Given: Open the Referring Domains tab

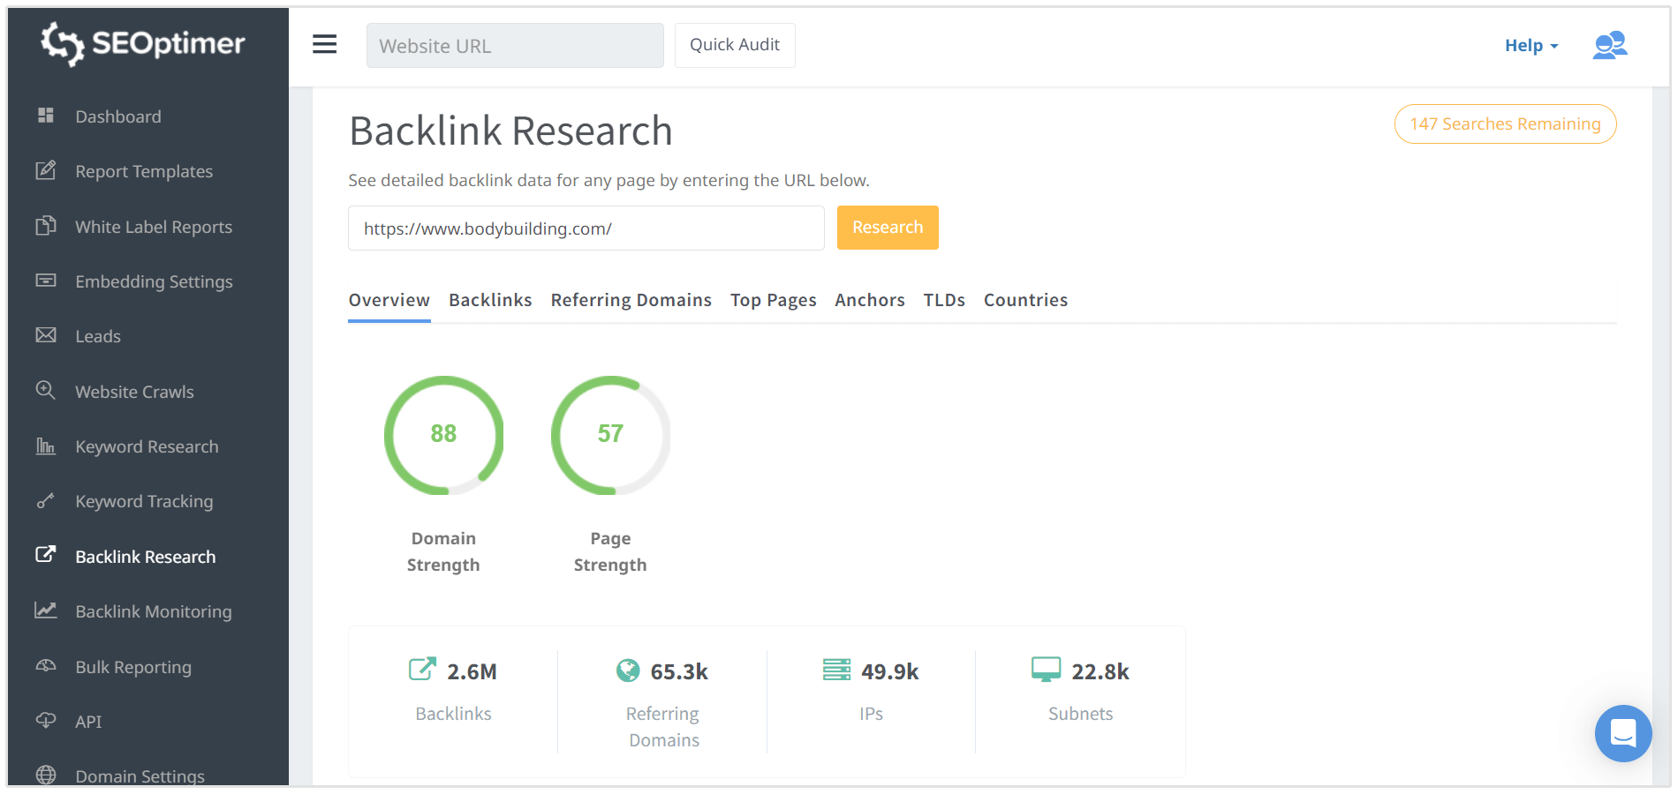Looking at the screenshot, I should coord(631,300).
